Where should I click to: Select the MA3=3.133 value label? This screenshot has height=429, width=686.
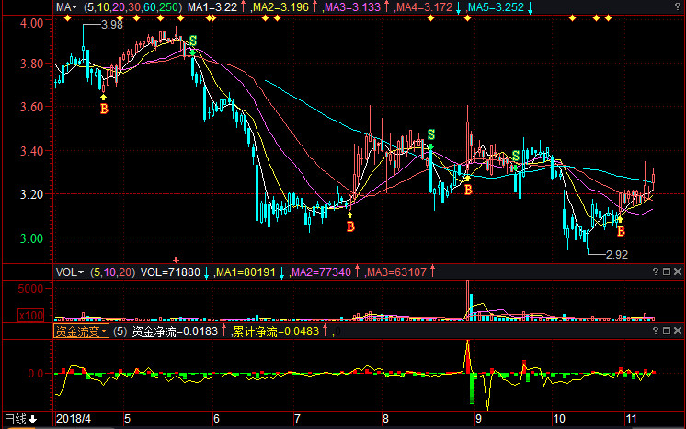352,7
